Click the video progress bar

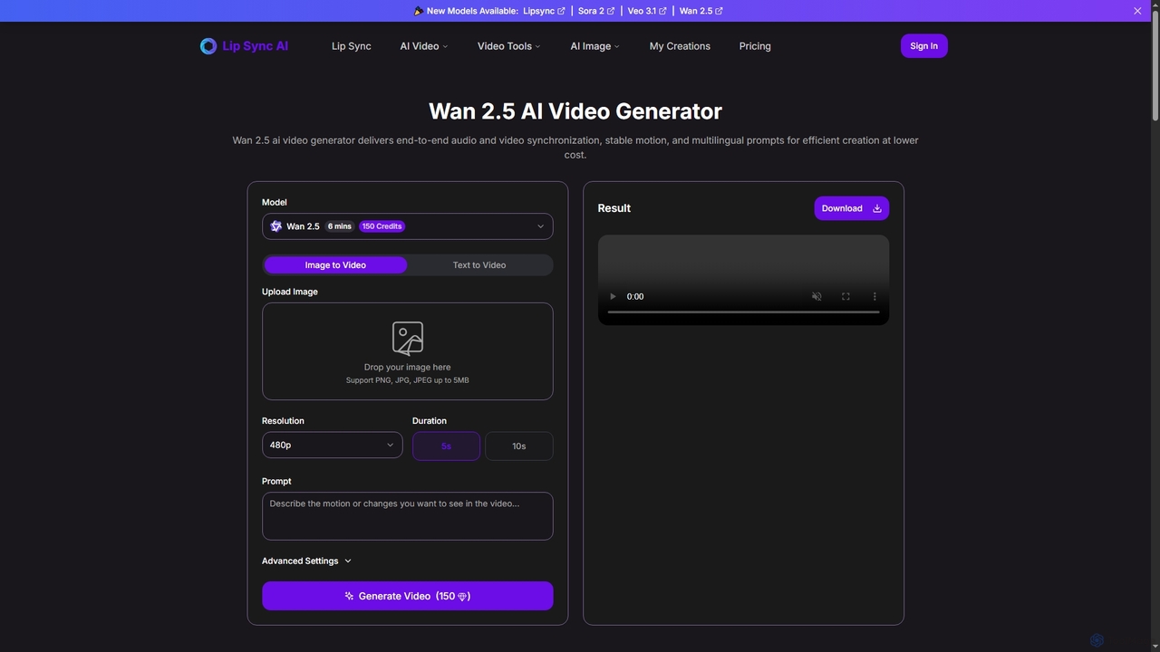743,312
